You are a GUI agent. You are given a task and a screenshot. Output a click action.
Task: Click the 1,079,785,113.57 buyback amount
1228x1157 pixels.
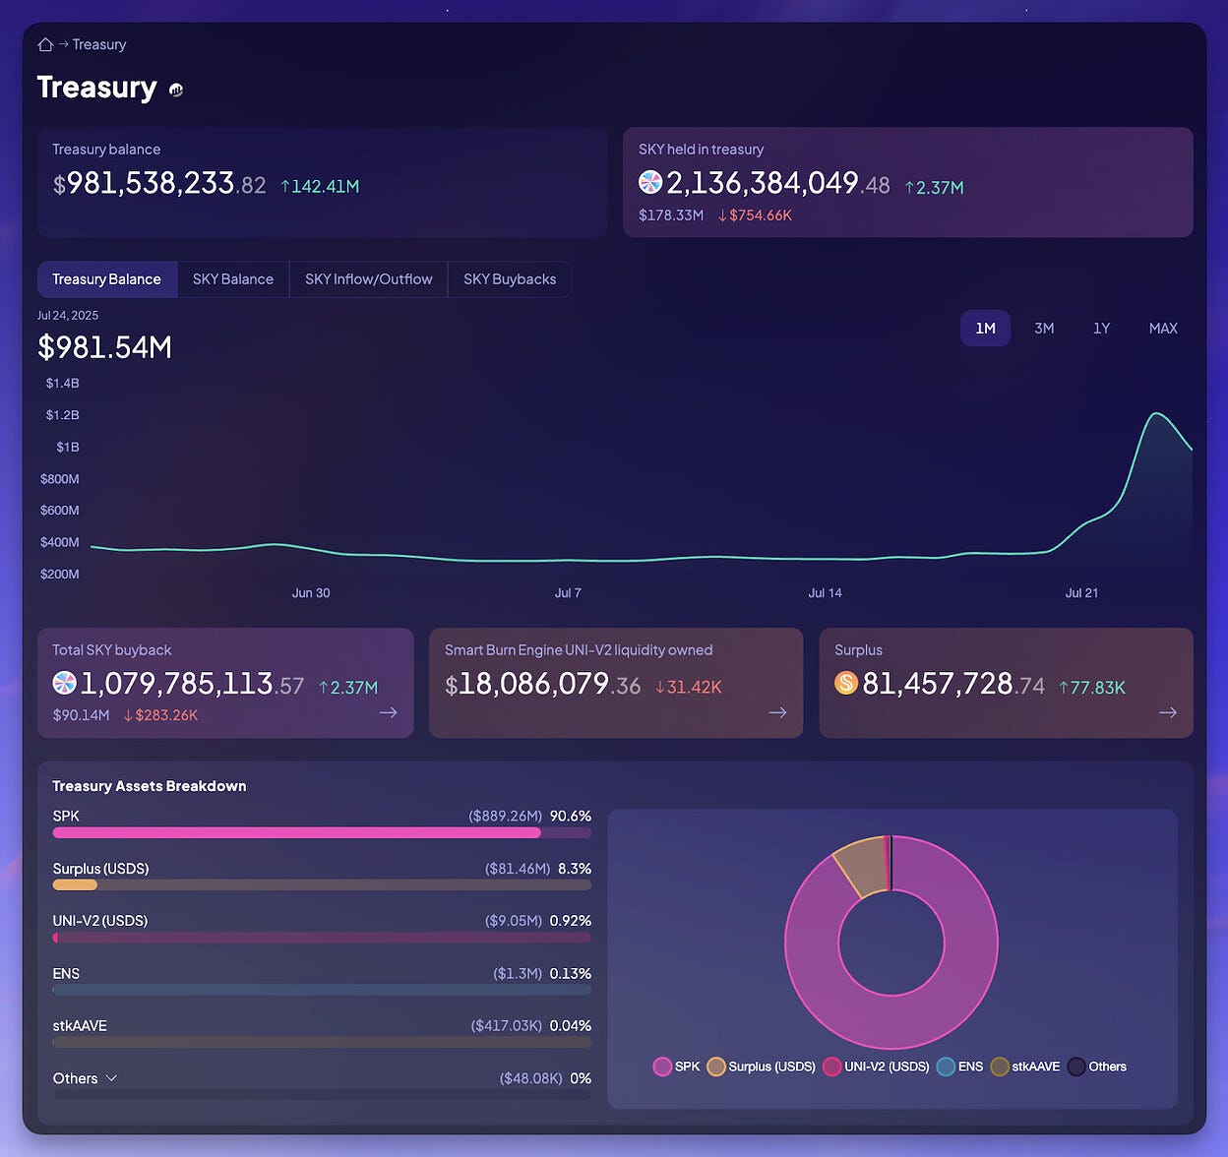[192, 684]
